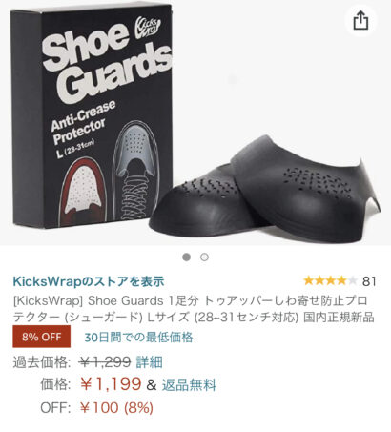Tap the Anti-Crease Protector box label
Viewport: 391px width, 432px height.
click(83, 122)
